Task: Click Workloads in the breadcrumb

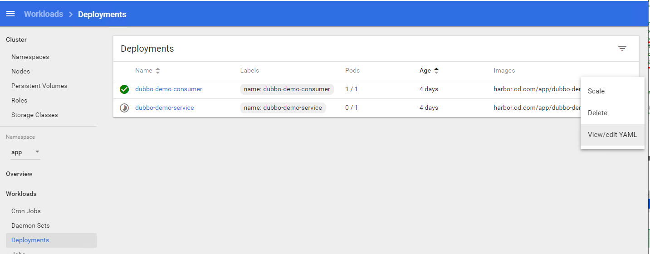Action: point(44,14)
